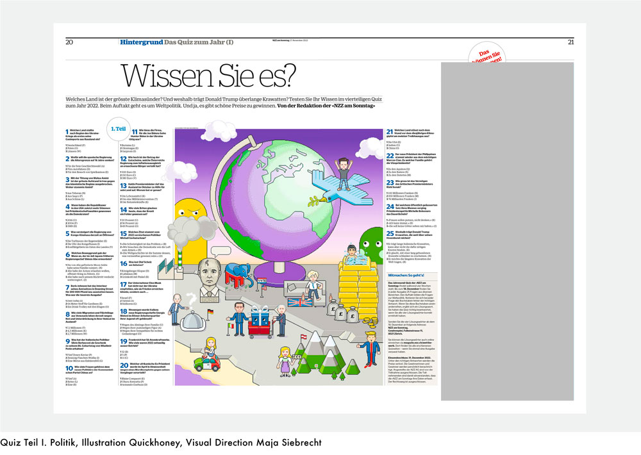This screenshot has width=641, height=455.
Task: Click the page number 20
Action: tap(69, 42)
